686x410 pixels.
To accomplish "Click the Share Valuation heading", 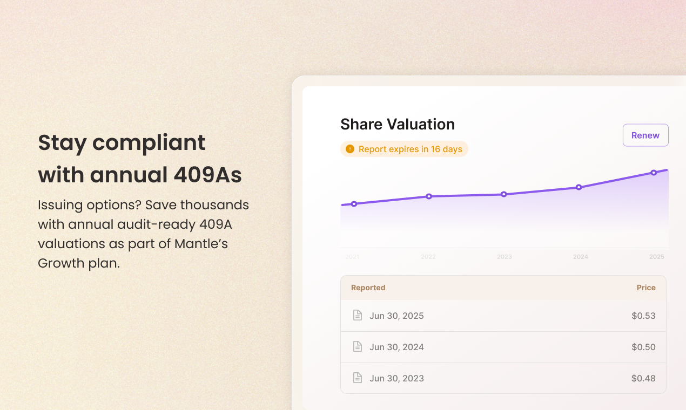I will pyautogui.click(x=398, y=125).
